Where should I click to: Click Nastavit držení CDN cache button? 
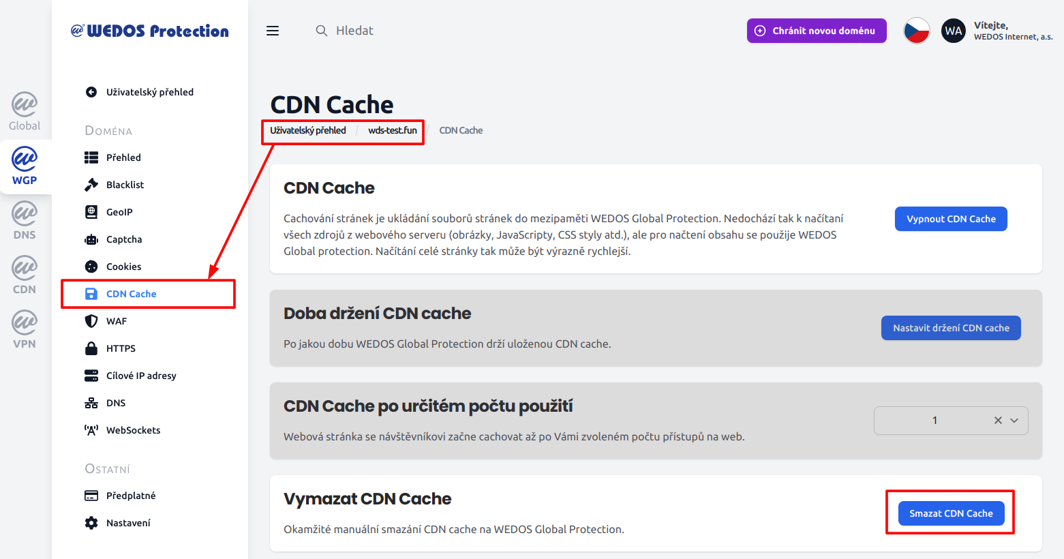click(x=951, y=328)
